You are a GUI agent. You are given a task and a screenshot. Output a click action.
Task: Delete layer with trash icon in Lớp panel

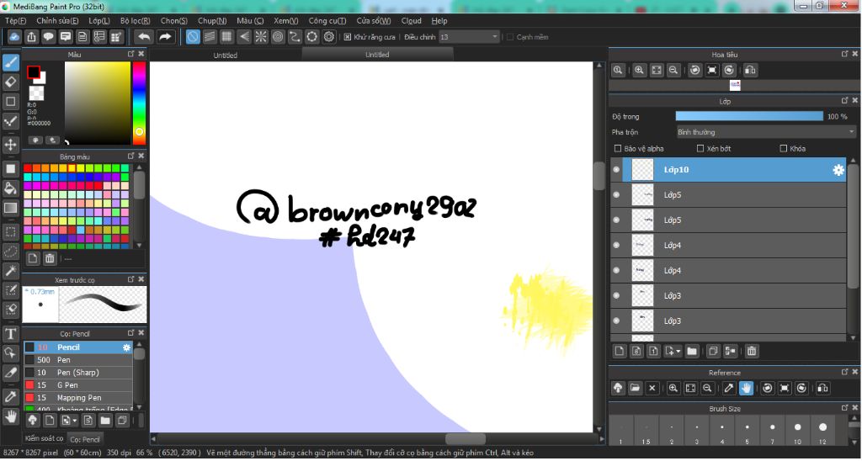point(752,351)
